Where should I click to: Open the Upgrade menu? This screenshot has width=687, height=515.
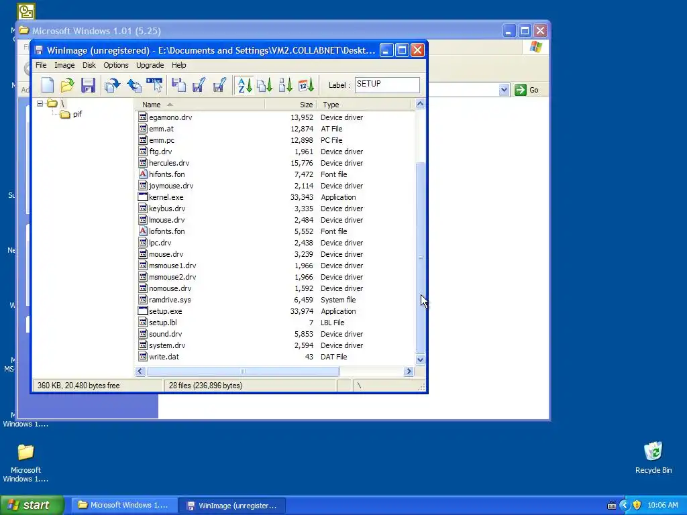tap(150, 65)
